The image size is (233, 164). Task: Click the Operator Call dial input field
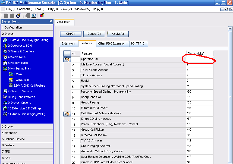[200, 59]
